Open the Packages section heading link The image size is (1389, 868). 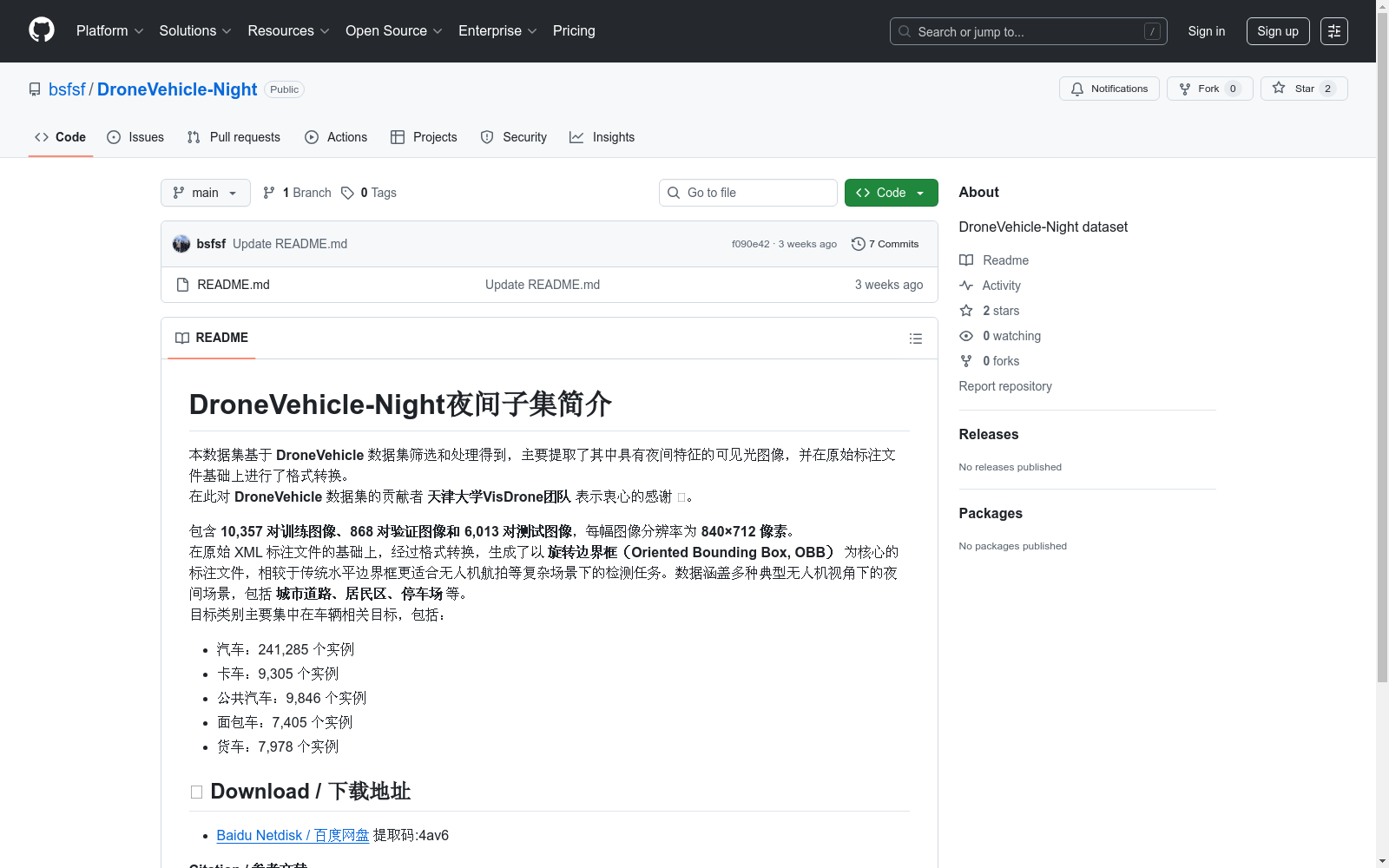click(x=991, y=513)
